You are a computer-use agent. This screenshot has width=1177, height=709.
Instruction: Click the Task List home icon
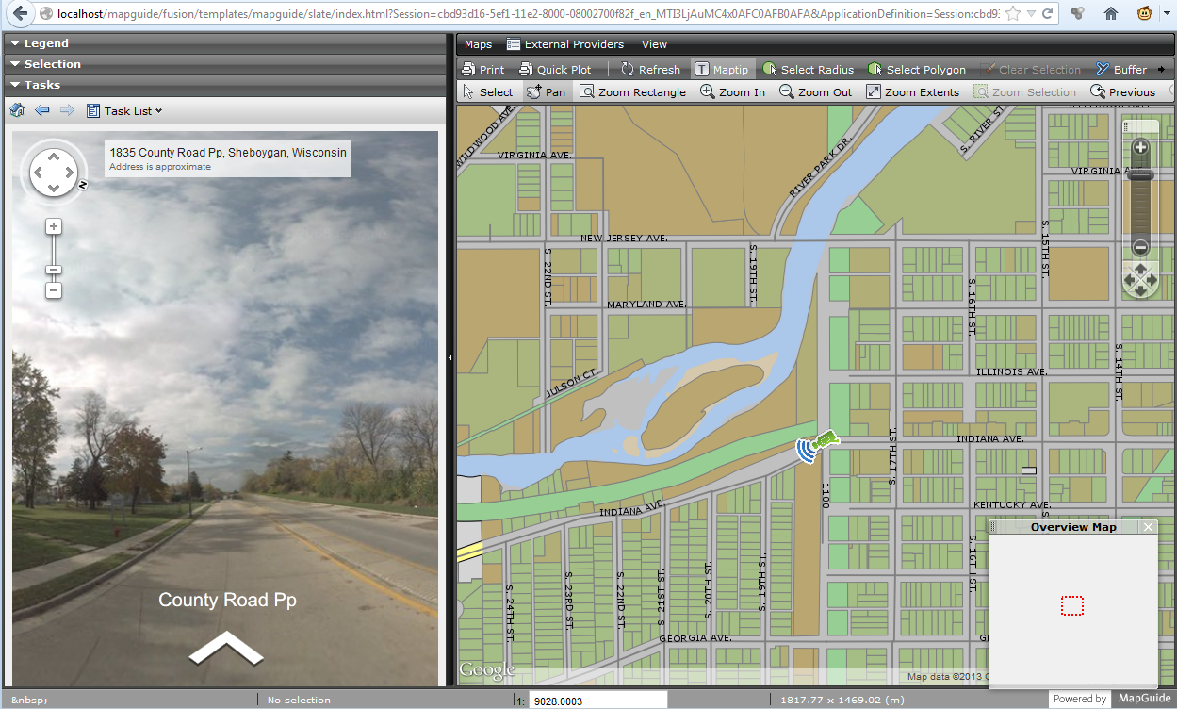(17, 110)
